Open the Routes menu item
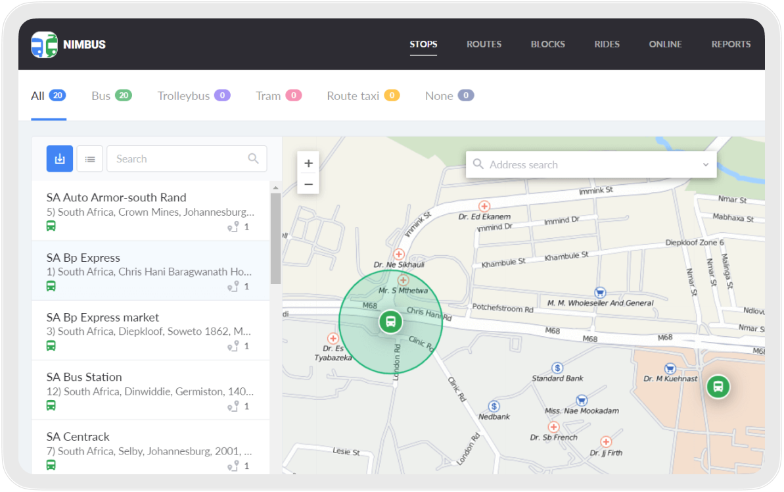 point(484,45)
